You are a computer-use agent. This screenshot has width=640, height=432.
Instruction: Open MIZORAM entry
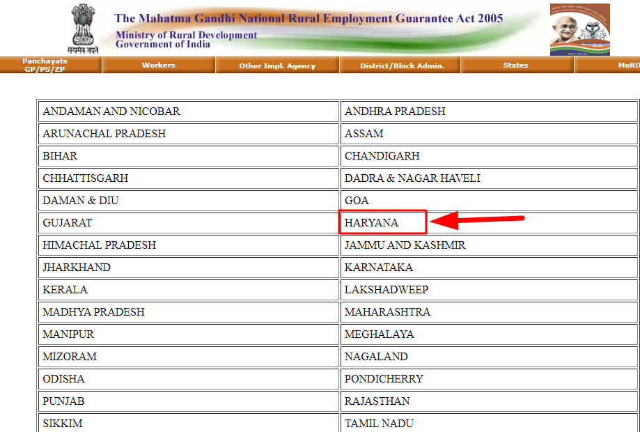(70, 357)
